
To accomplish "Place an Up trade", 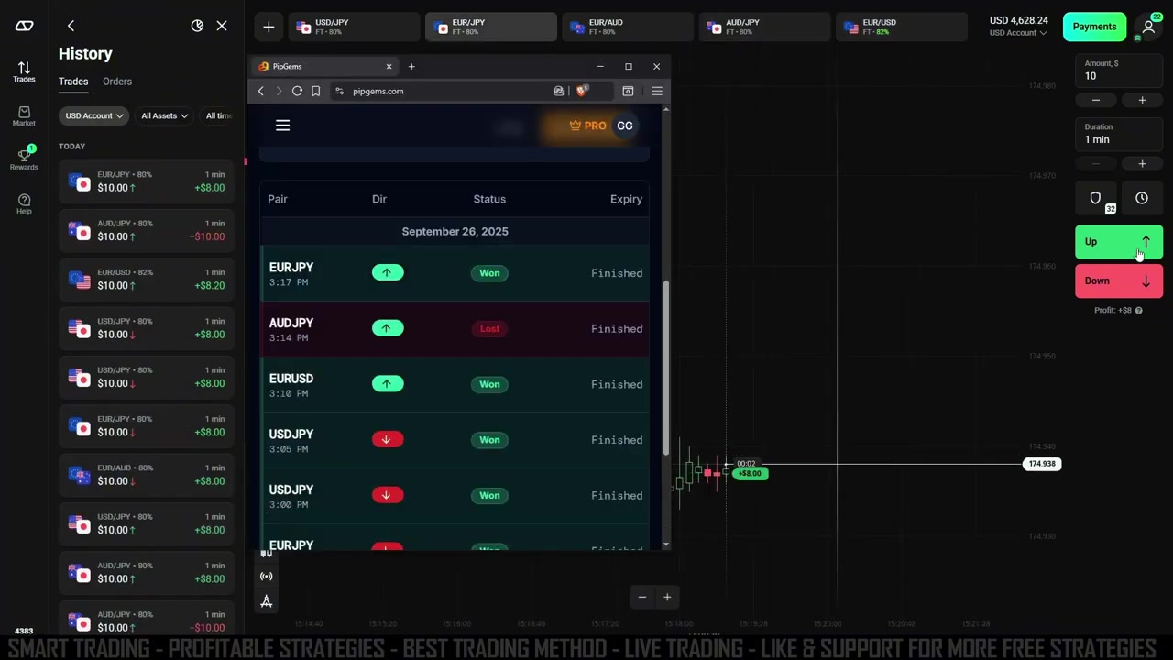I will pyautogui.click(x=1119, y=242).
